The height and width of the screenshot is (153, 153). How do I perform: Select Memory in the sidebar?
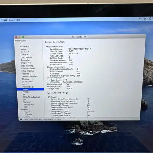[x=26, y=79]
